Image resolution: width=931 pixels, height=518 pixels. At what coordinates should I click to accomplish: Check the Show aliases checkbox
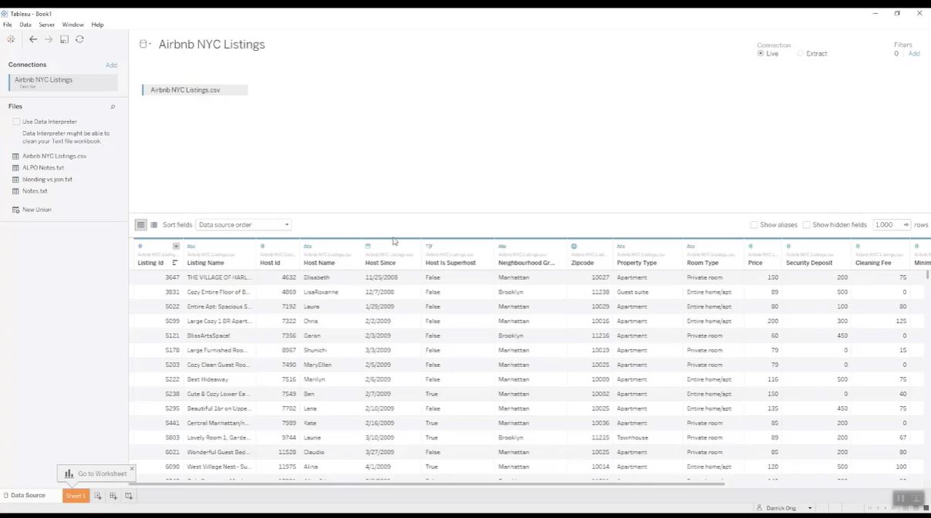754,225
